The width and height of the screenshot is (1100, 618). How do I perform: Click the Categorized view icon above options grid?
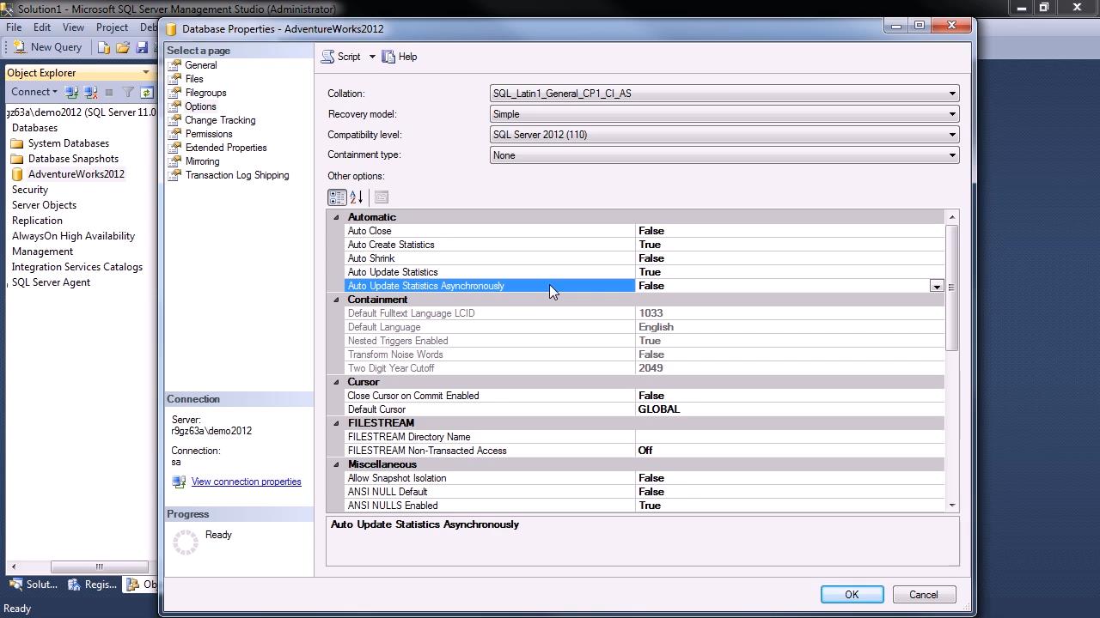tap(337, 197)
